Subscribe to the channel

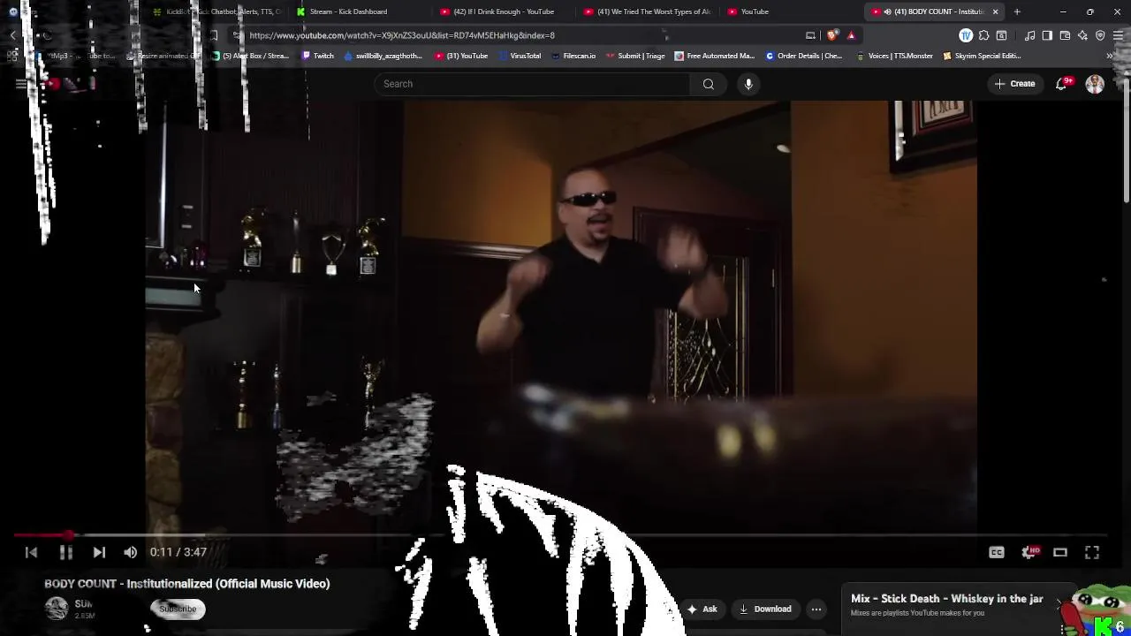178,609
